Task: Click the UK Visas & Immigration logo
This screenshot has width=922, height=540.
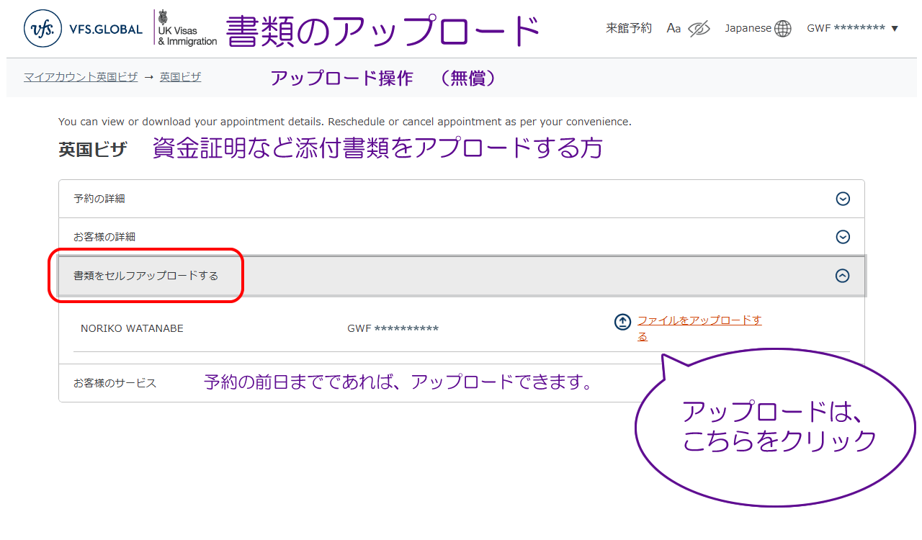Action: tap(187, 30)
